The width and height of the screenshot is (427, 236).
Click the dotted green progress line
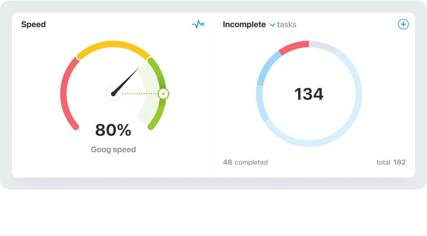(x=139, y=94)
